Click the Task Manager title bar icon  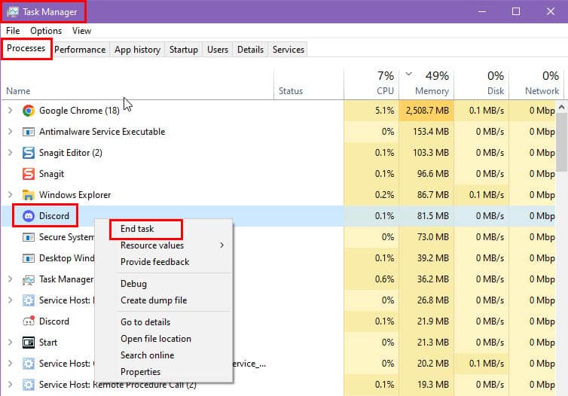(x=12, y=11)
